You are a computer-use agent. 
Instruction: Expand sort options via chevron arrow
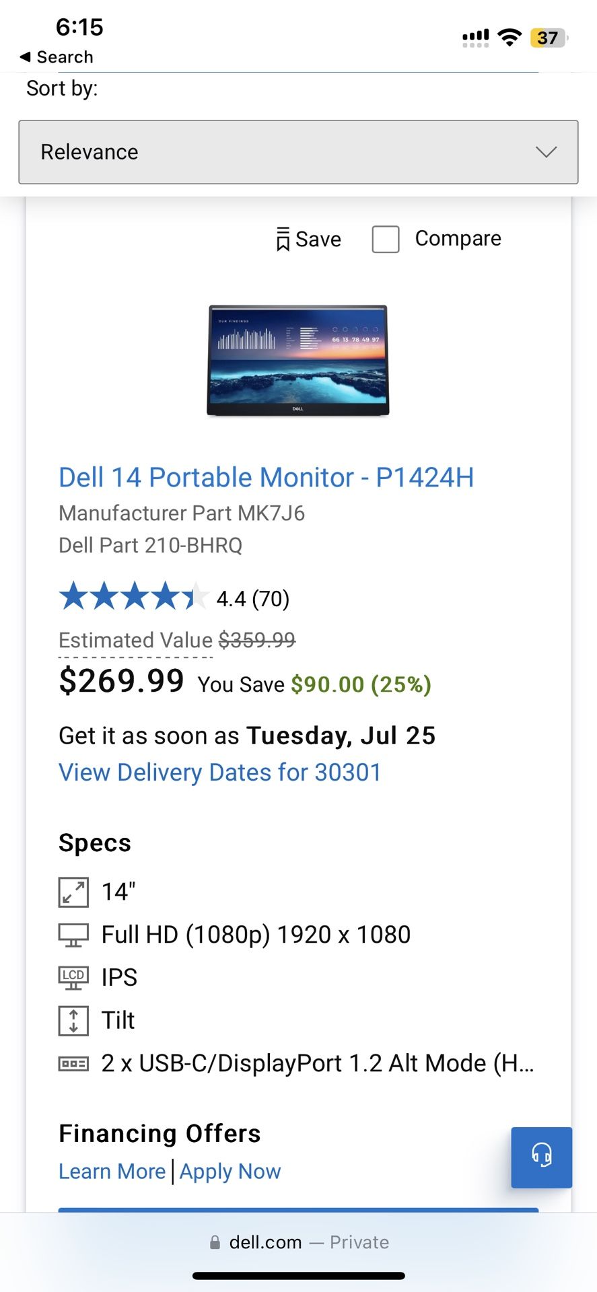pos(546,152)
